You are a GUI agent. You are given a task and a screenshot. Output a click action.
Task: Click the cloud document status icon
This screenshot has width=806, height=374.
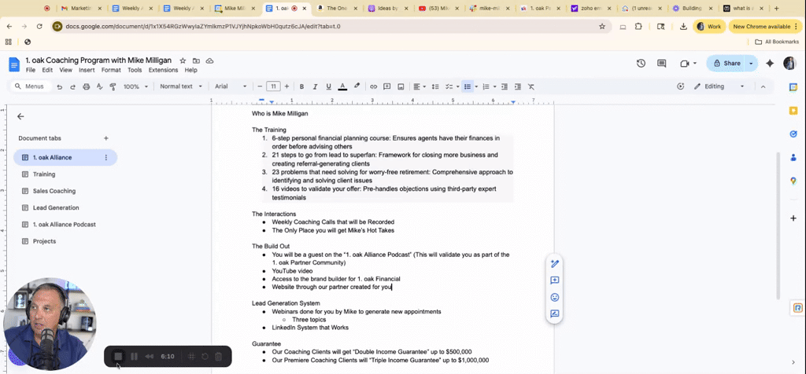pos(209,60)
